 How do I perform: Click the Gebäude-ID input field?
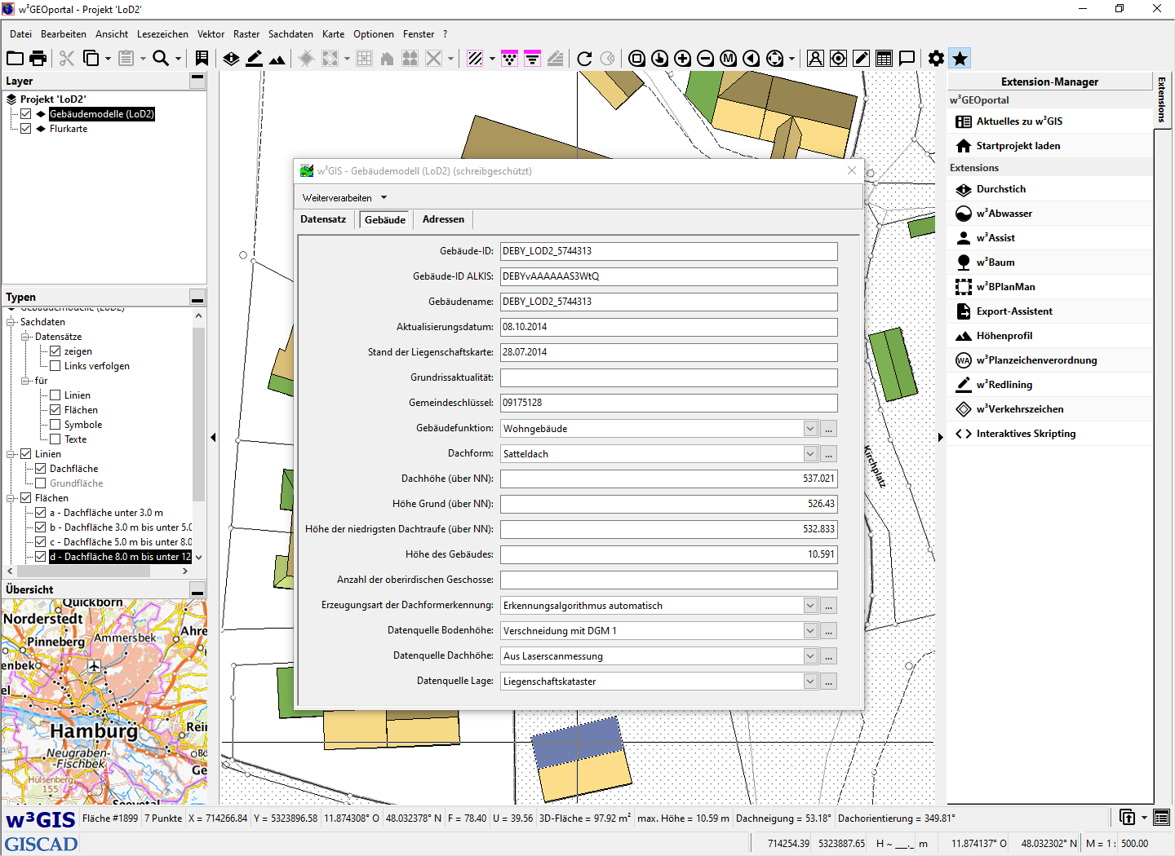tap(669, 251)
